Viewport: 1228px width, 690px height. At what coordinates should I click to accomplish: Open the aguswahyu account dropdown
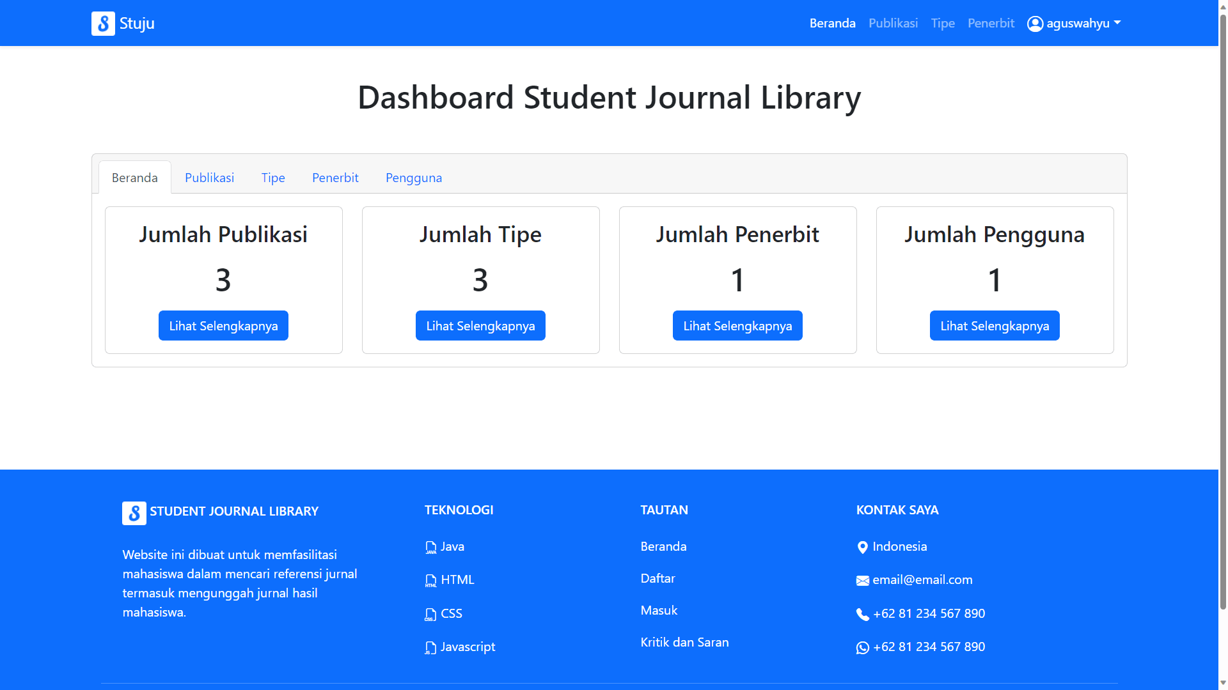[1078, 23]
